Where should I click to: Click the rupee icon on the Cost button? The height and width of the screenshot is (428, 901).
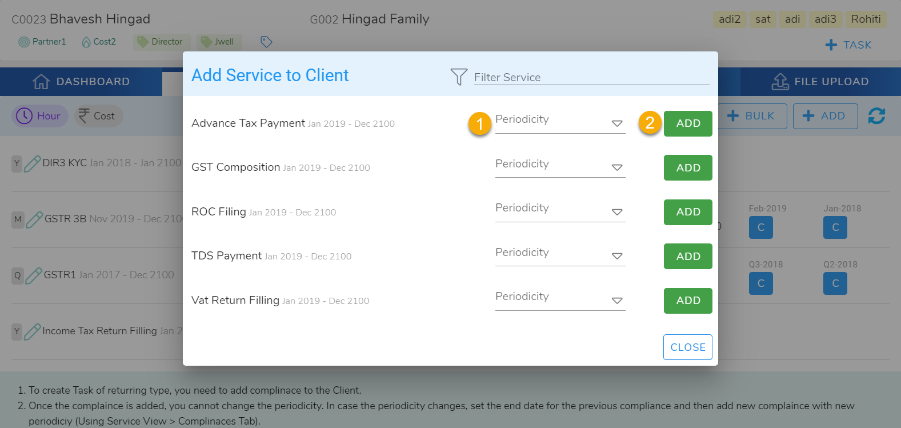tap(85, 115)
